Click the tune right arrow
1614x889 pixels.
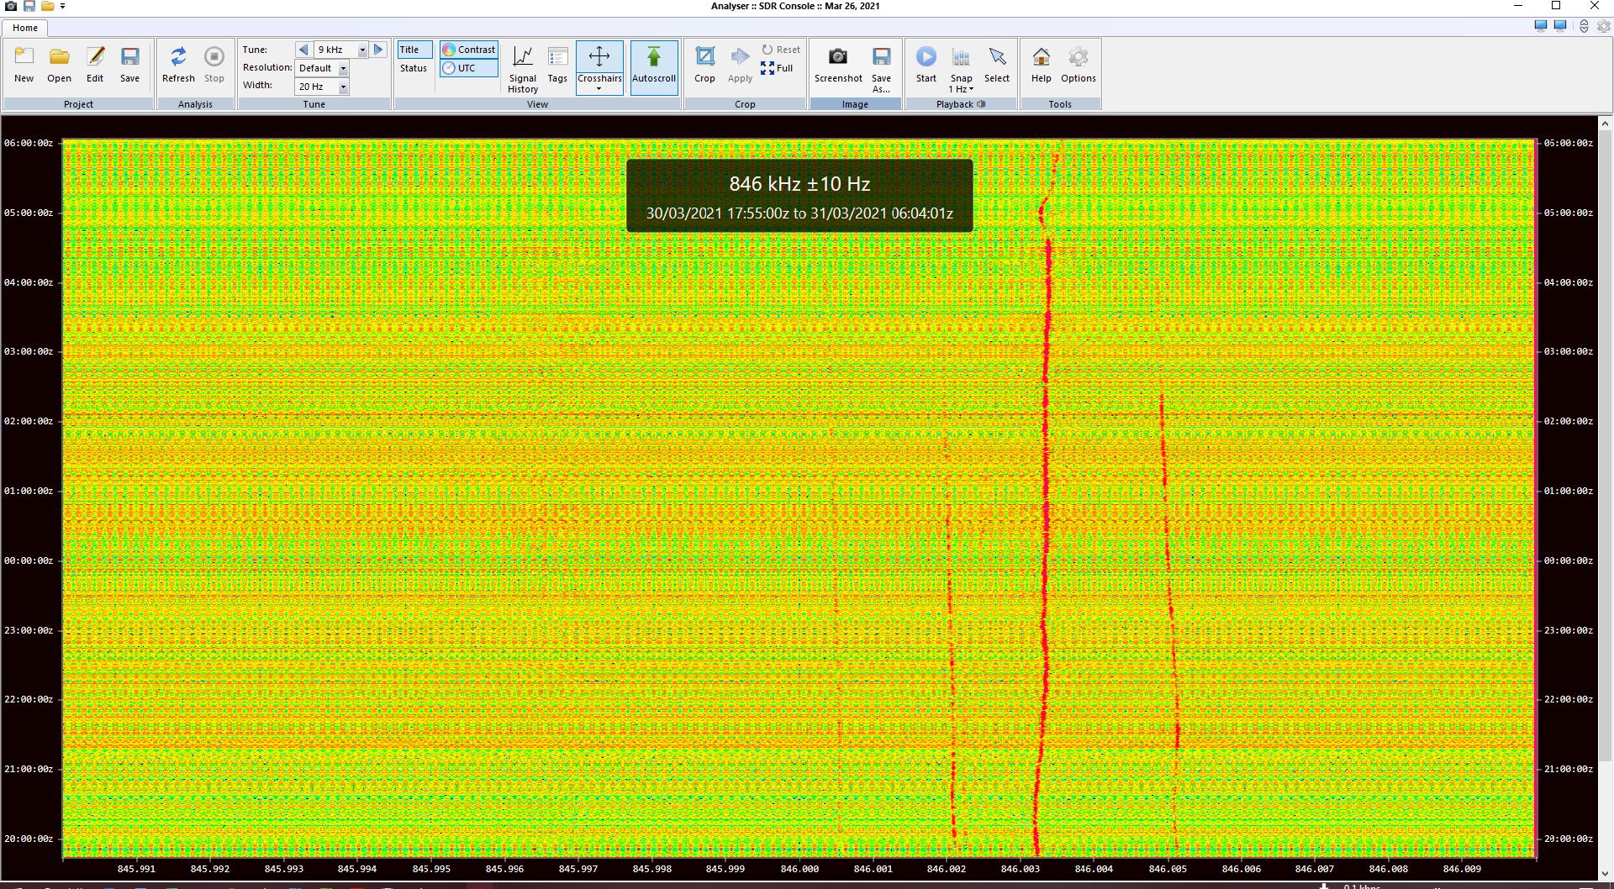(378, 50)
